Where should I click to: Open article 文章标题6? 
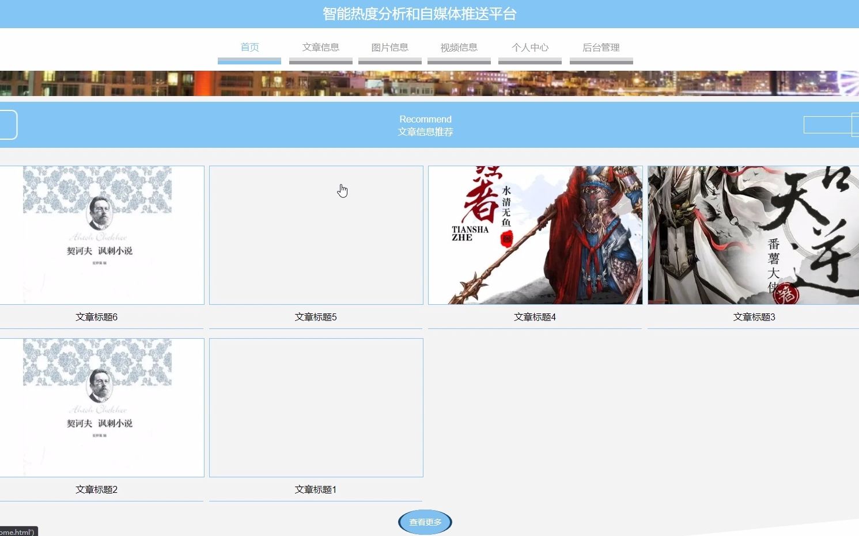[96, 317]
